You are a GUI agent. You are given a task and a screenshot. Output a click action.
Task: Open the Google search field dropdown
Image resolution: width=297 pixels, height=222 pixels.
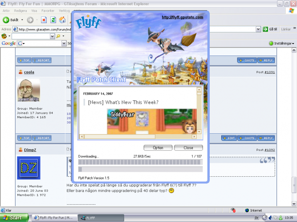[64, 43]
